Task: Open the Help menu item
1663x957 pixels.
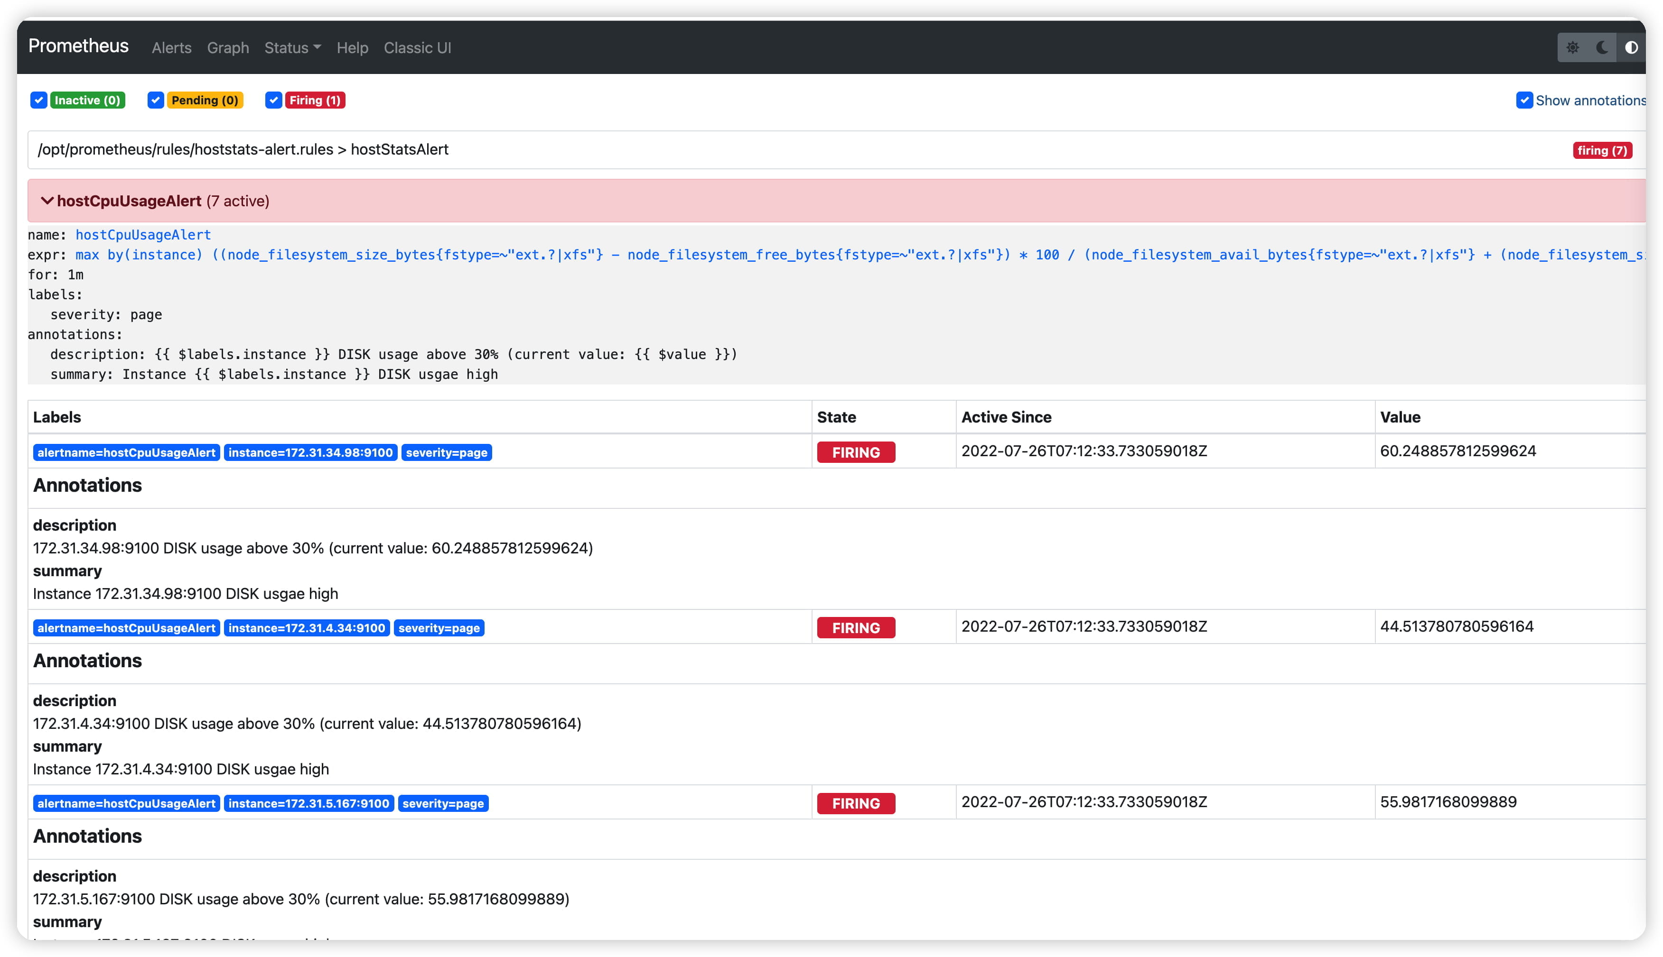Action: 353,47
